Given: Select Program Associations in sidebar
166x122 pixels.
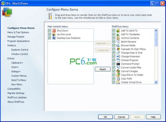Looking at the screenshot, I should click(19, 41).
